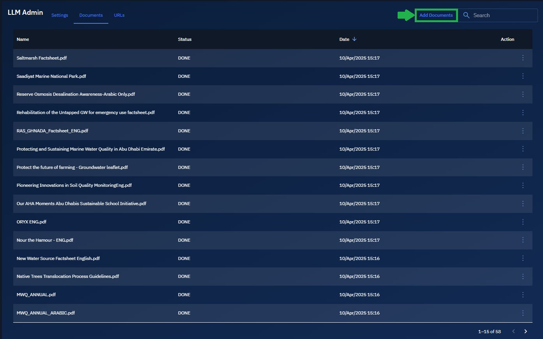The height and width of the screenshot is (339, 543).
Task: Open actions menu for Saadiyat Marine National Park.pdf
Action: tap(523, 76)
